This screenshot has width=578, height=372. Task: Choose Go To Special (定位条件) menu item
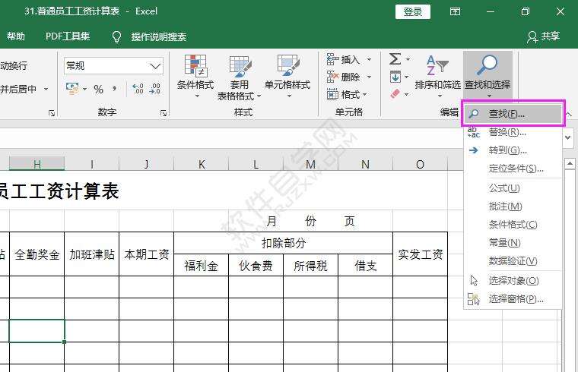pyautogui.click(x=516, y=169)
